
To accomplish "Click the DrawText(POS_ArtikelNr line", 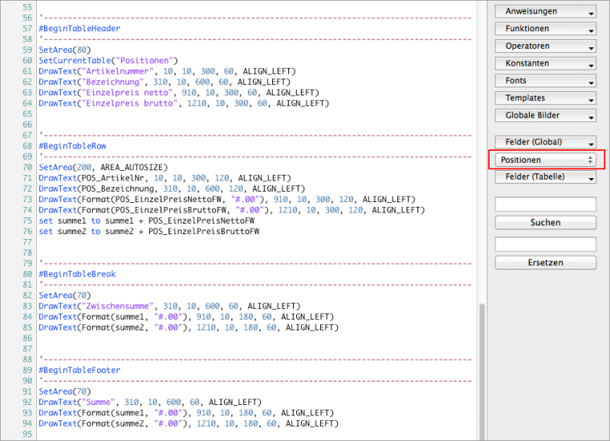I will click(165, 178).
